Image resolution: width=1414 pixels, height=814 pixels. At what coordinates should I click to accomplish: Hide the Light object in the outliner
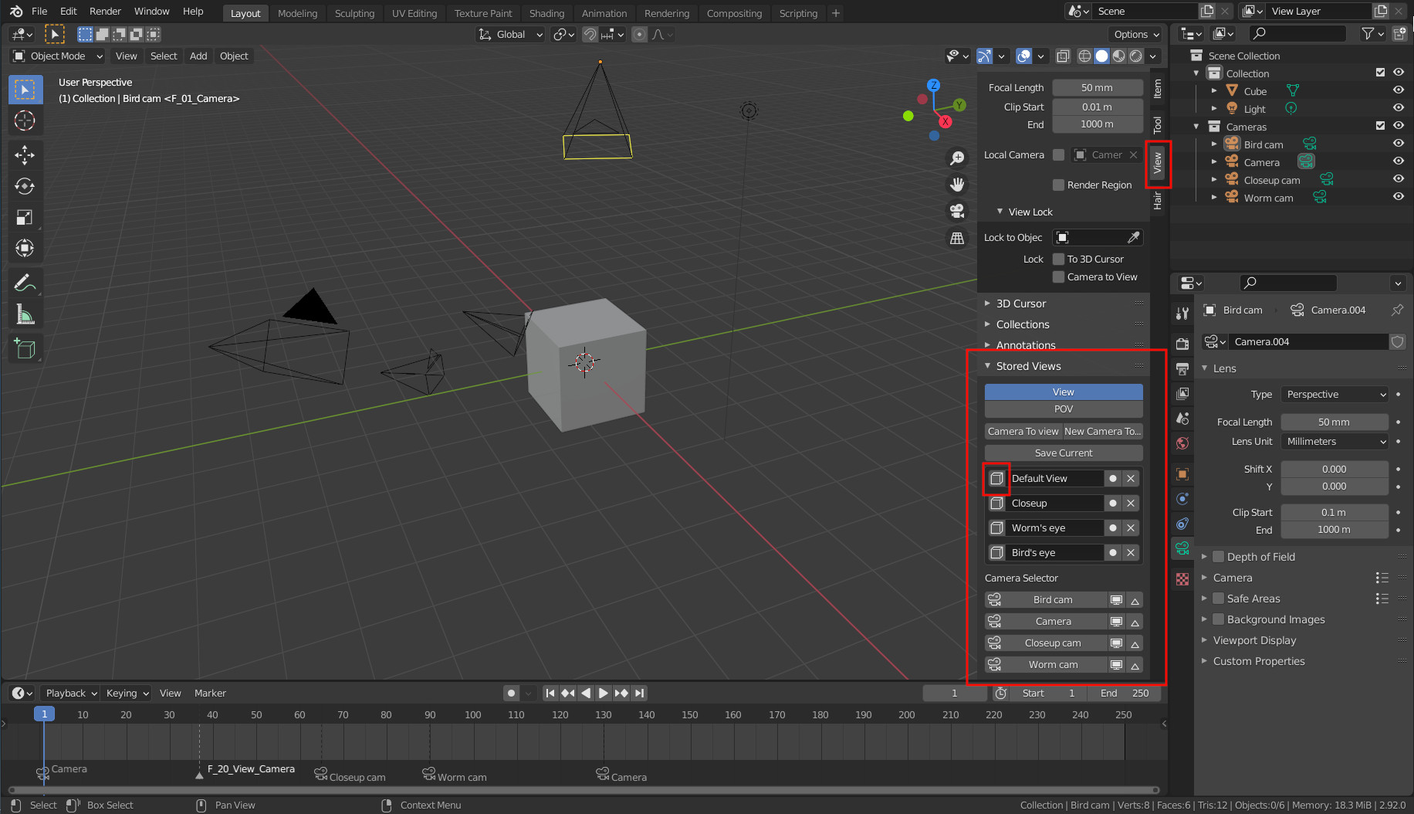(x=1399, y=108)
